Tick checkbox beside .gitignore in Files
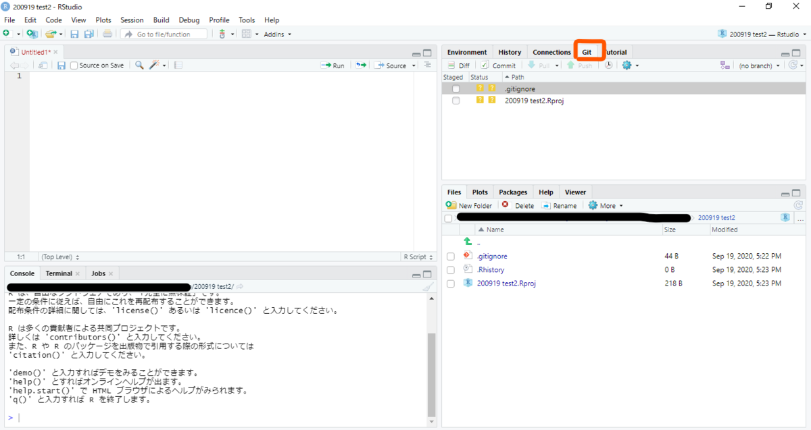The width and height of the screenshot is (811, 430). point(451,257)
